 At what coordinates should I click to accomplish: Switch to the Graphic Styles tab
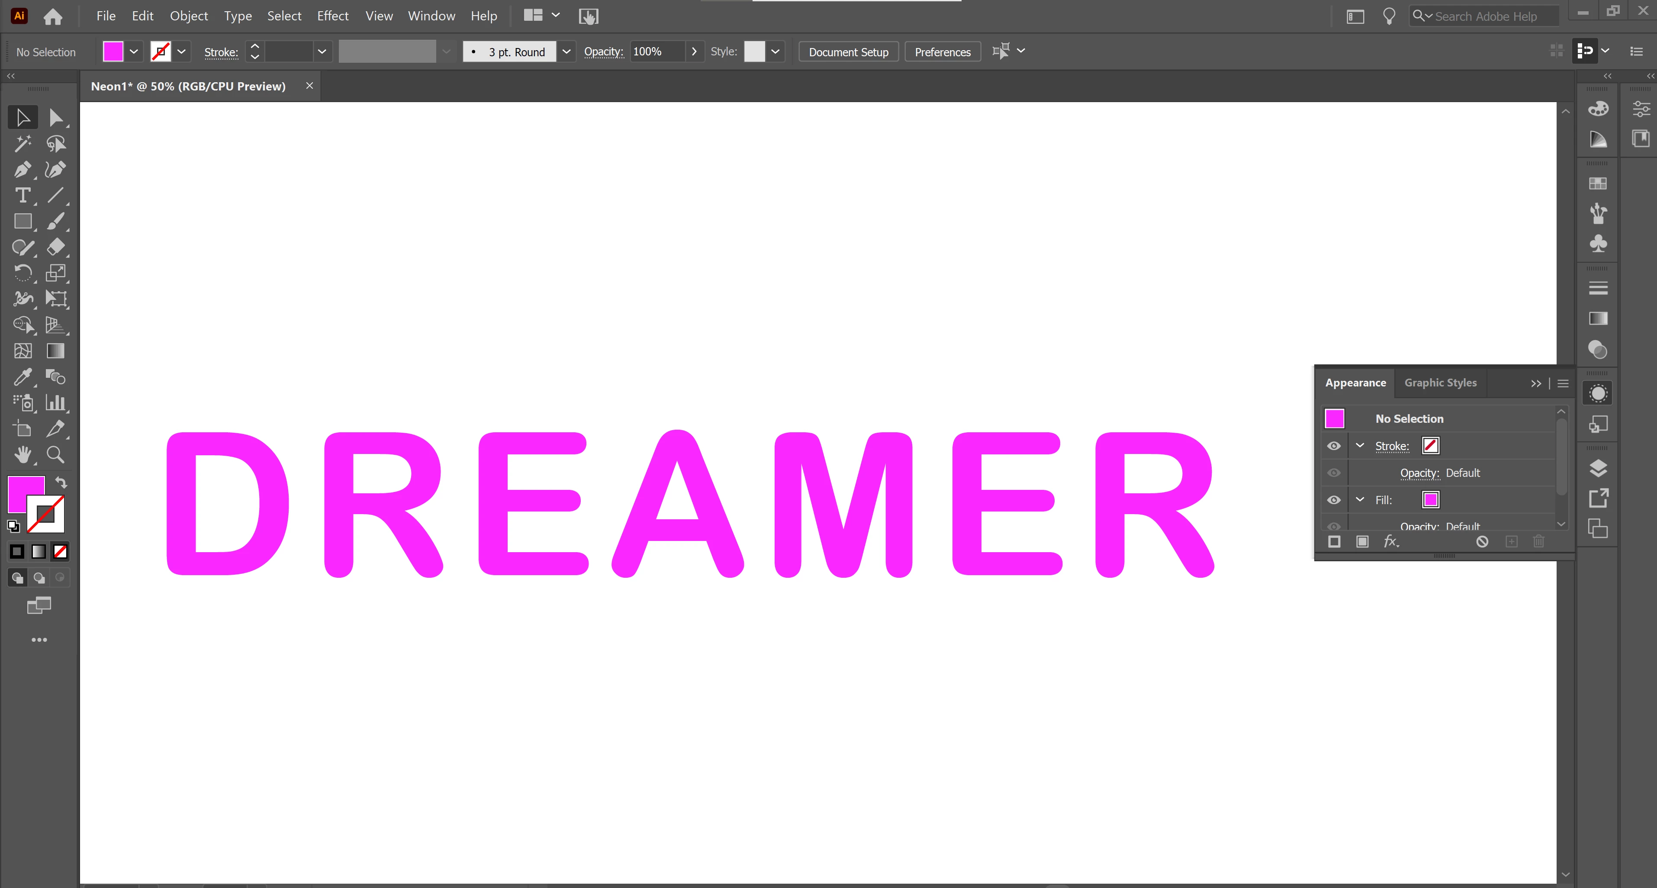click(x=1440, y=383)
